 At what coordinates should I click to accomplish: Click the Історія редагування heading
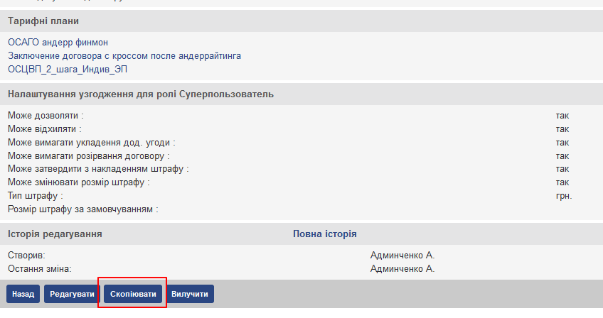(55, 234)
